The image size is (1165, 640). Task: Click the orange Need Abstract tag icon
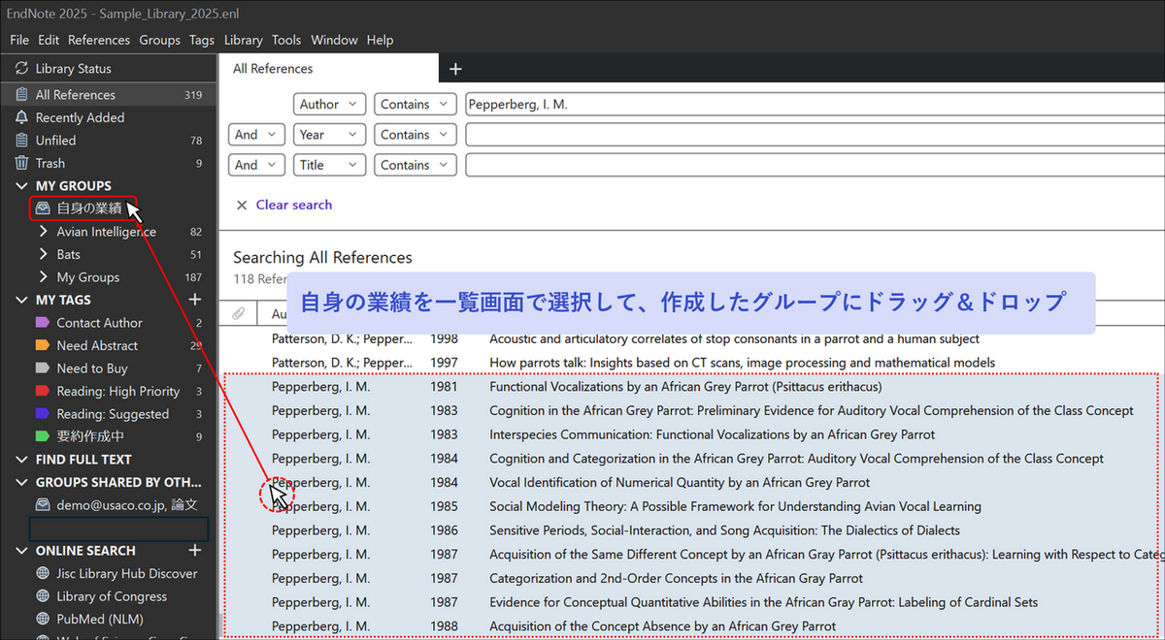click(42, 345)
